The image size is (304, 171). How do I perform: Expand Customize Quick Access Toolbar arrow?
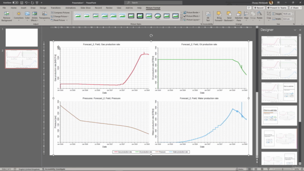pos(41,3)
